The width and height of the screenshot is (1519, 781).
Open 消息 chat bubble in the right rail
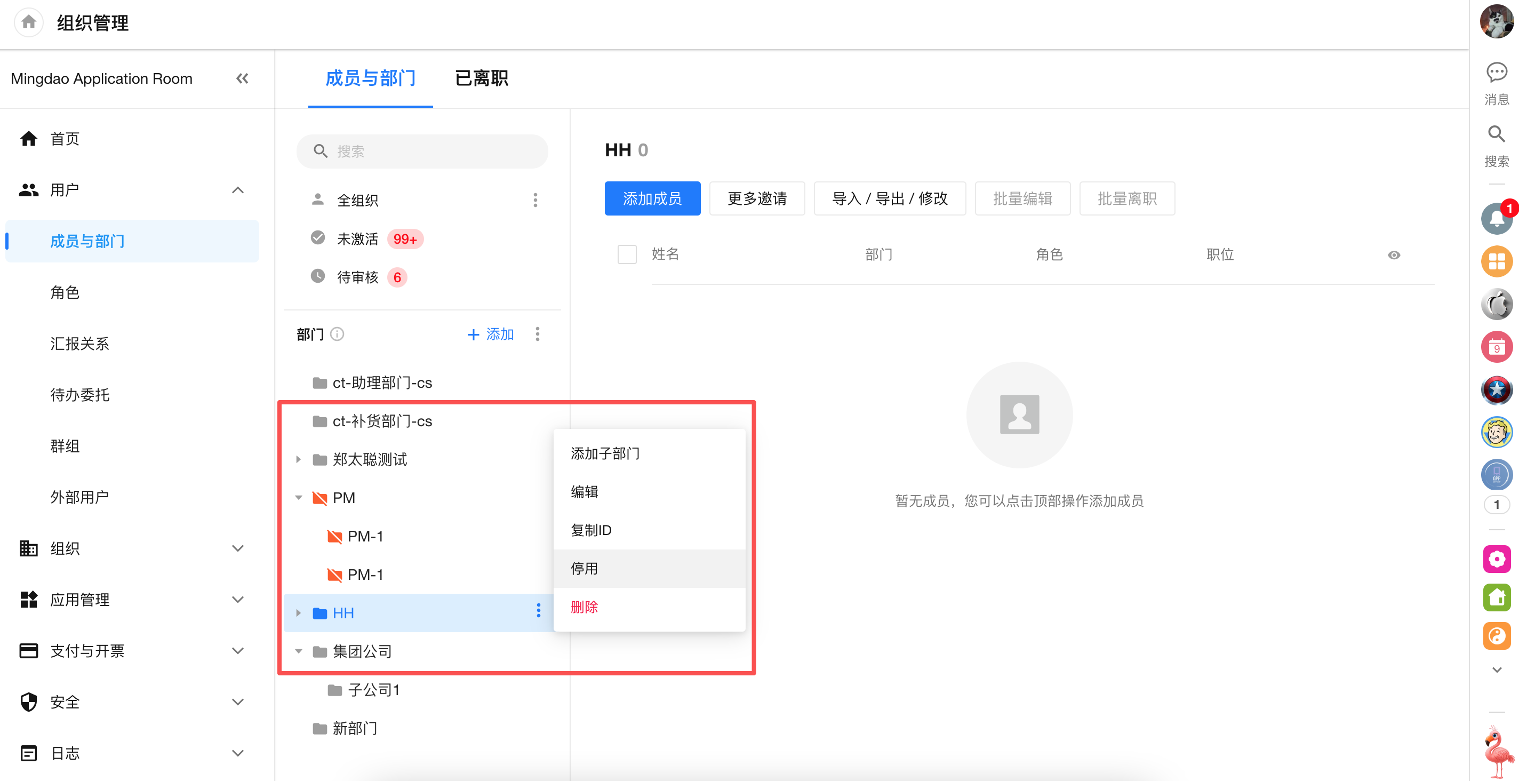(x=1496, y=73)
